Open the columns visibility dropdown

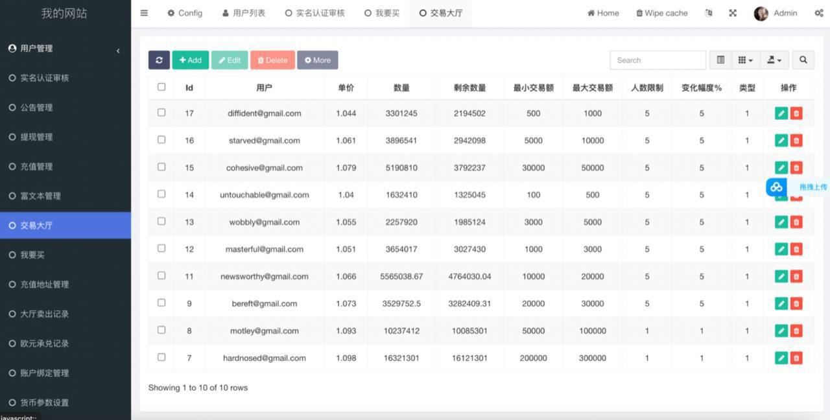[x=745, y=60]
